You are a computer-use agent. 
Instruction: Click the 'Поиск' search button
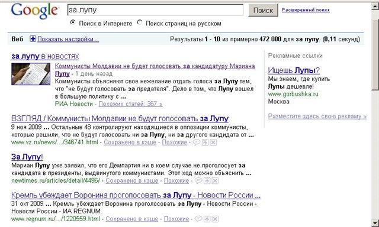point(263,10)
